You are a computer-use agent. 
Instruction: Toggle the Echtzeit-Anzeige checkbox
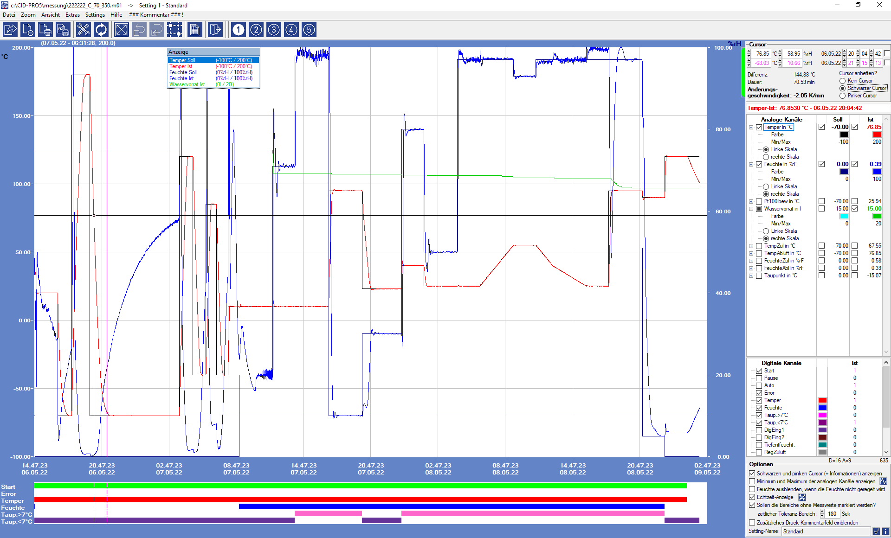[752, 497]
